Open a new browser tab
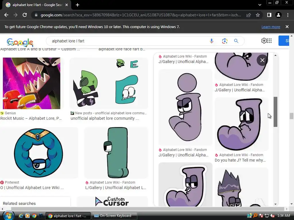Image resolution: width=294 pixels, height=220 pixels. tap(78, 5)
